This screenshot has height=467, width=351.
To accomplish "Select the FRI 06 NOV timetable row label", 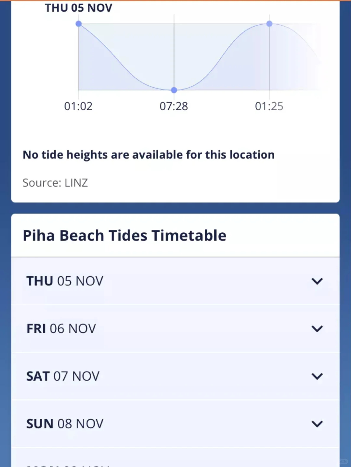I will coord(61,329).
